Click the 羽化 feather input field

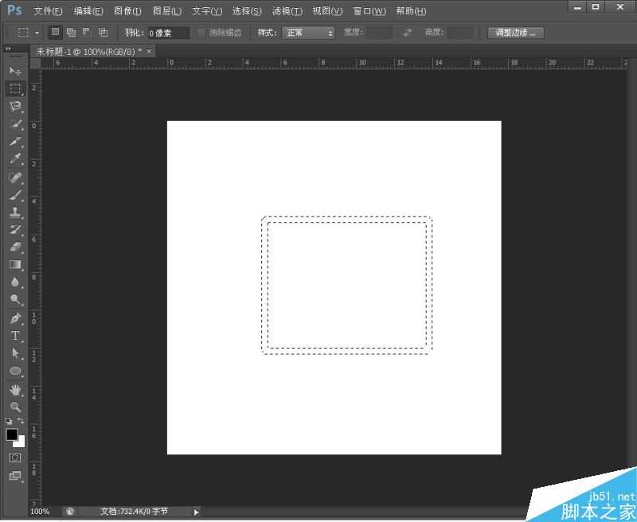pyautogui.click(x=168, y=33)
